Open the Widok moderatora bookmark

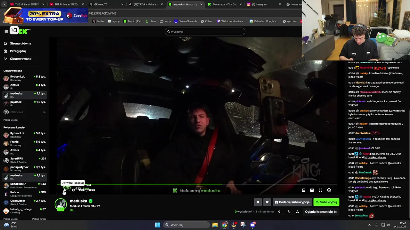click(x=231, y=21)
